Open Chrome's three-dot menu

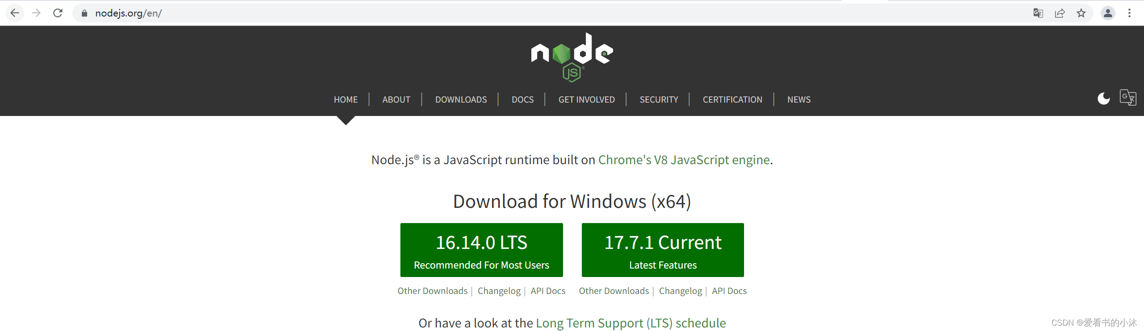(1129, 13)
